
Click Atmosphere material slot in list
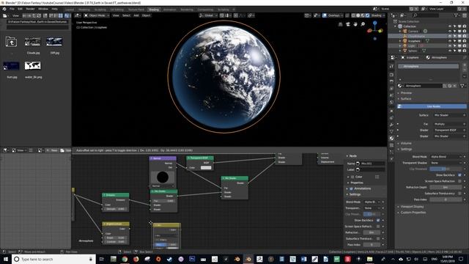pyautogui.click(x=428, y=66)
